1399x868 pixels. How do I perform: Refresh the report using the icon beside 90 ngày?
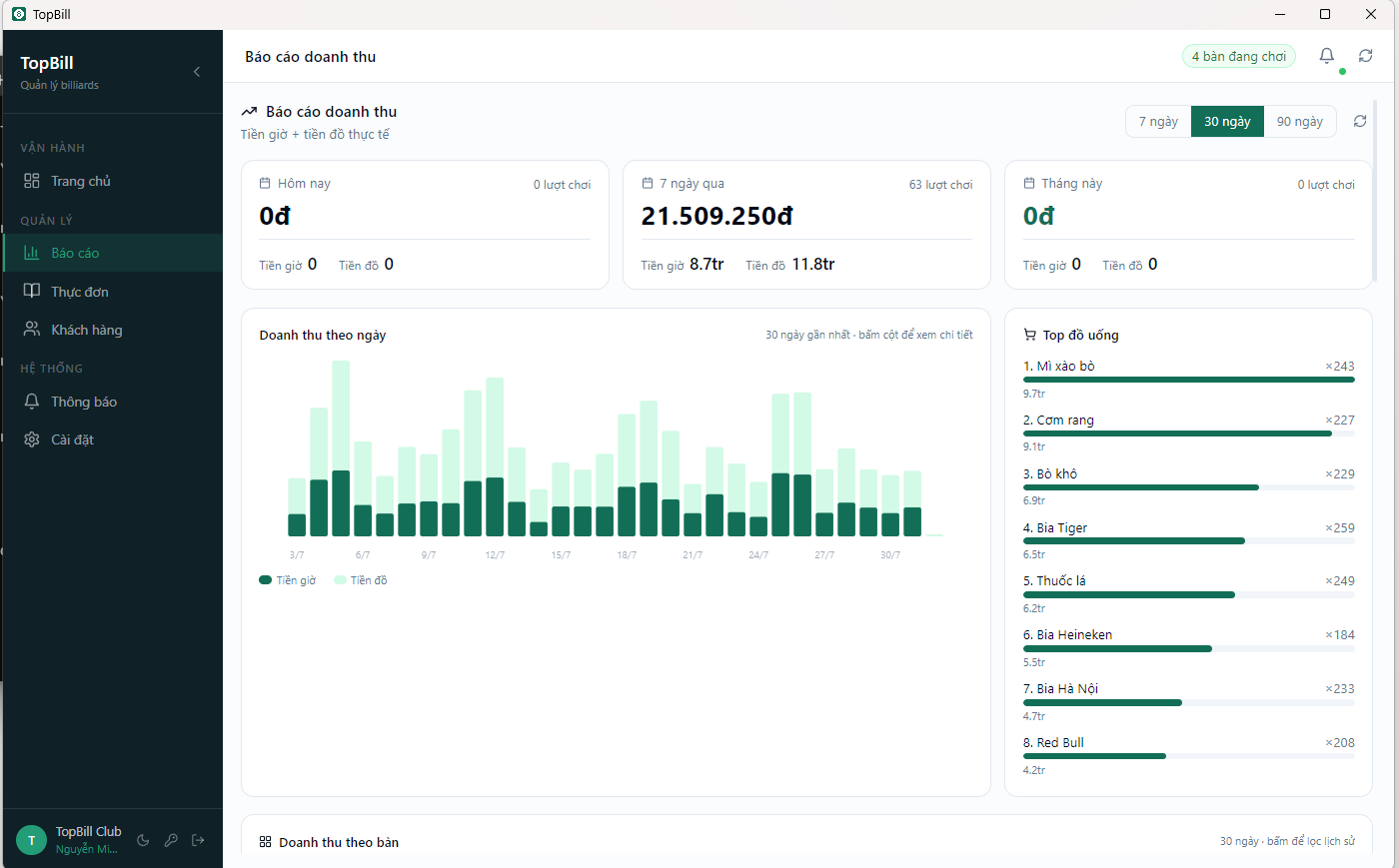tap(1360, 121)
